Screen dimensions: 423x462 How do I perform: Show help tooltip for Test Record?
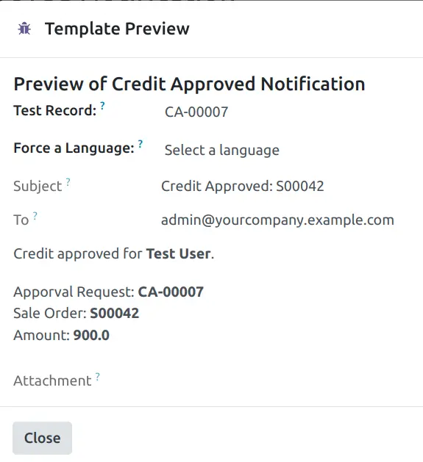[x=102, y=106]
